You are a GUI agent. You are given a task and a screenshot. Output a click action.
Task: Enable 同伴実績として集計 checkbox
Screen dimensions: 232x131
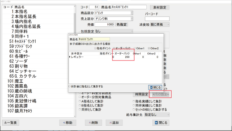[133, 105]
